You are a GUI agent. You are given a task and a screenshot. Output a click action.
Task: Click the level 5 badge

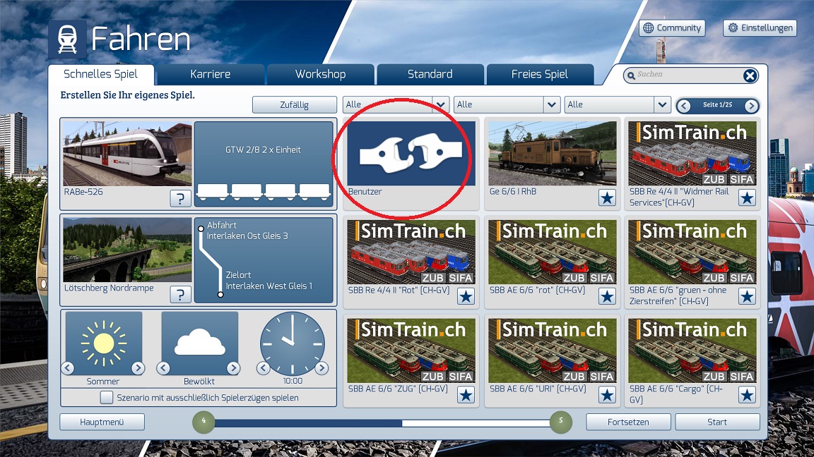(x=560, y=422)
